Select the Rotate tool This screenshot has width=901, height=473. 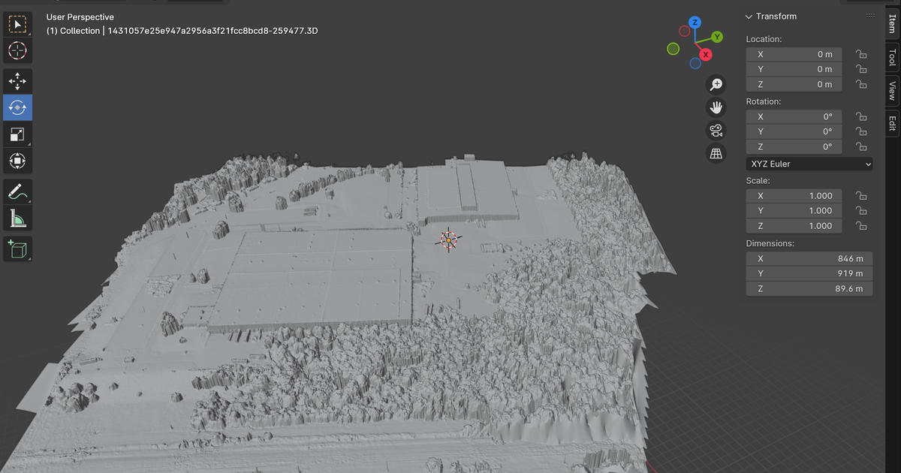pyautogui.click(x=18, y=107)
